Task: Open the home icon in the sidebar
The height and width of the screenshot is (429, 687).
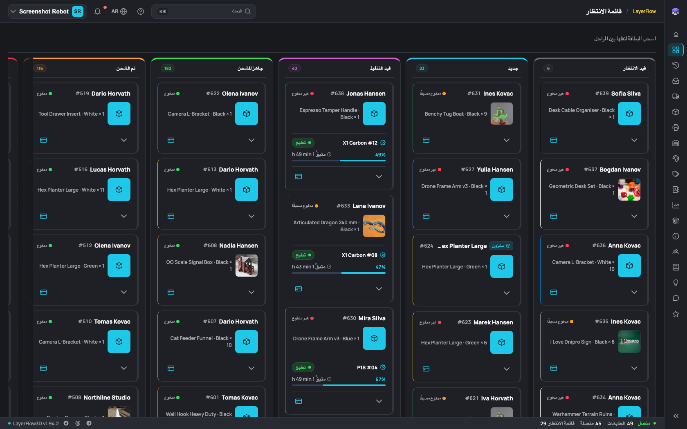Action: pos(676,34)
